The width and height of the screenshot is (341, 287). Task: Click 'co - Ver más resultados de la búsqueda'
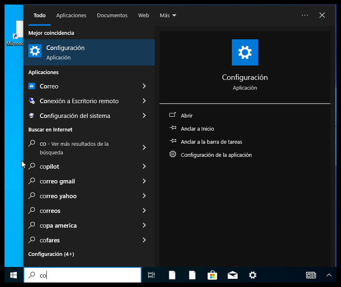tap(74, 148)
